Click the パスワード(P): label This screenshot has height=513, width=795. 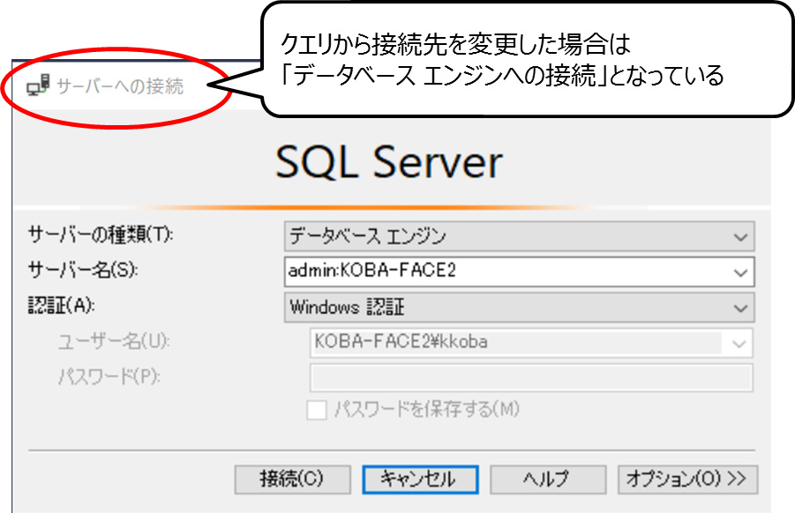click(x=109, y=376)
